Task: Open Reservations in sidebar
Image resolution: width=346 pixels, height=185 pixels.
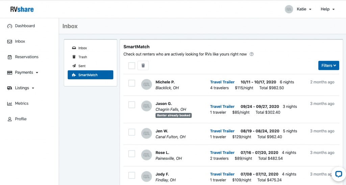Action: tap(27, 57)
